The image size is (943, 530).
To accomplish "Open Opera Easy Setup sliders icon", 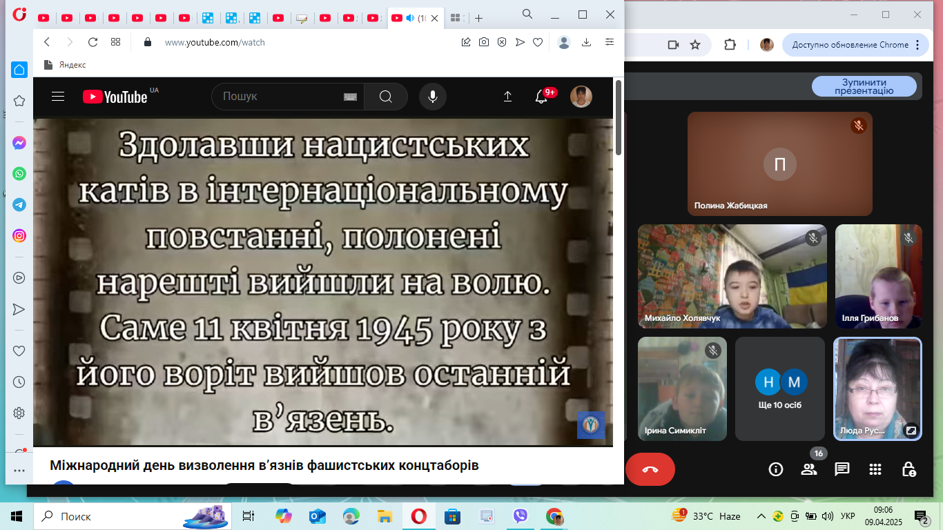I will (x=610, y=42).
